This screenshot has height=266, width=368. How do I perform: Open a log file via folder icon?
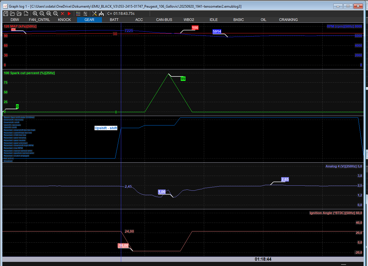12,14
